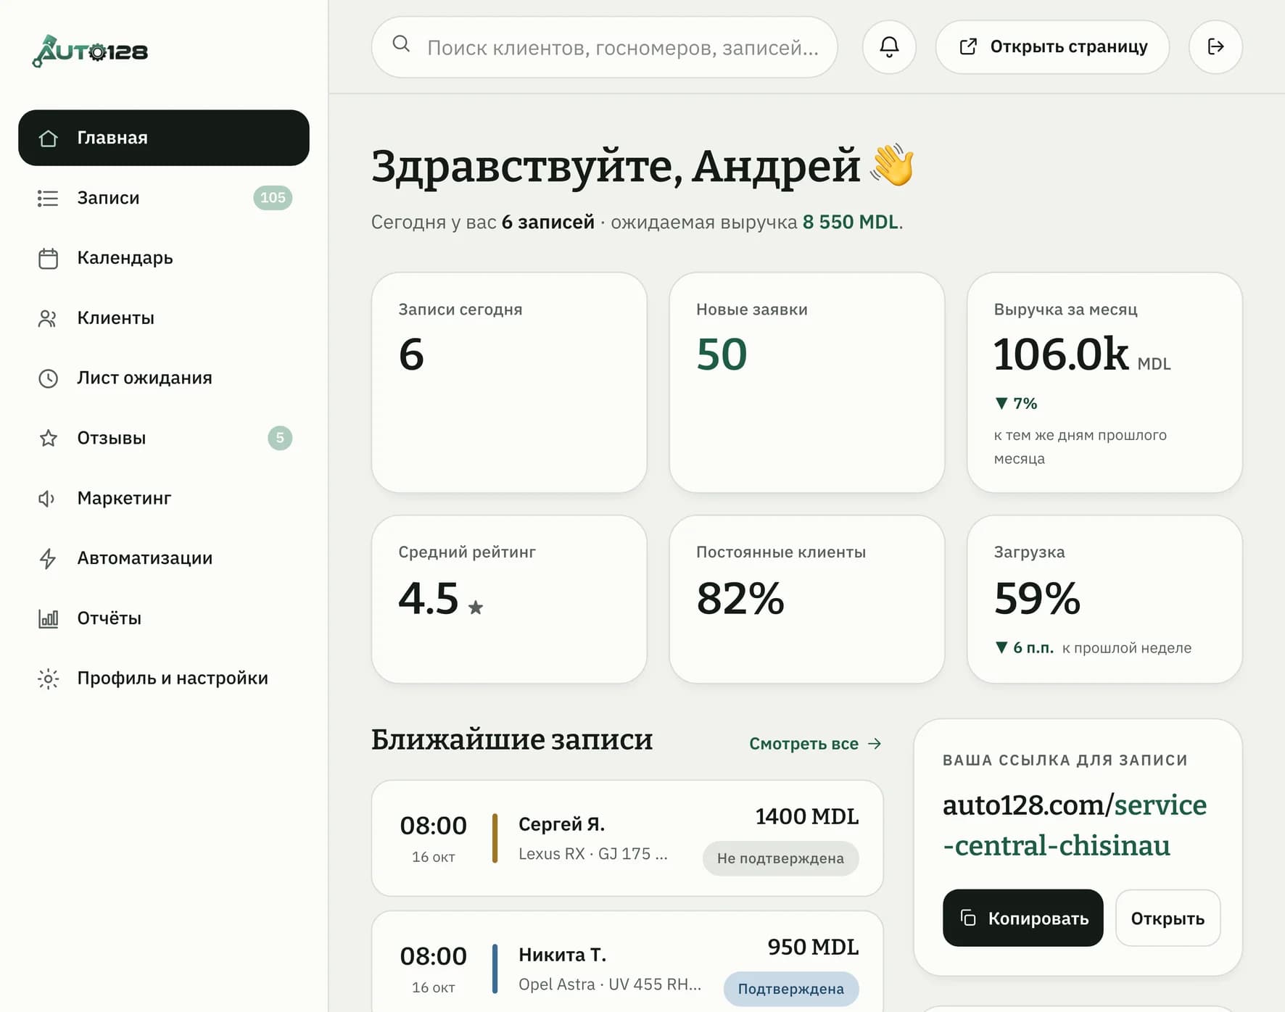Click the home icon next to Главная
Viewport: 1285px width, 1012px height.
pos(48,138)
